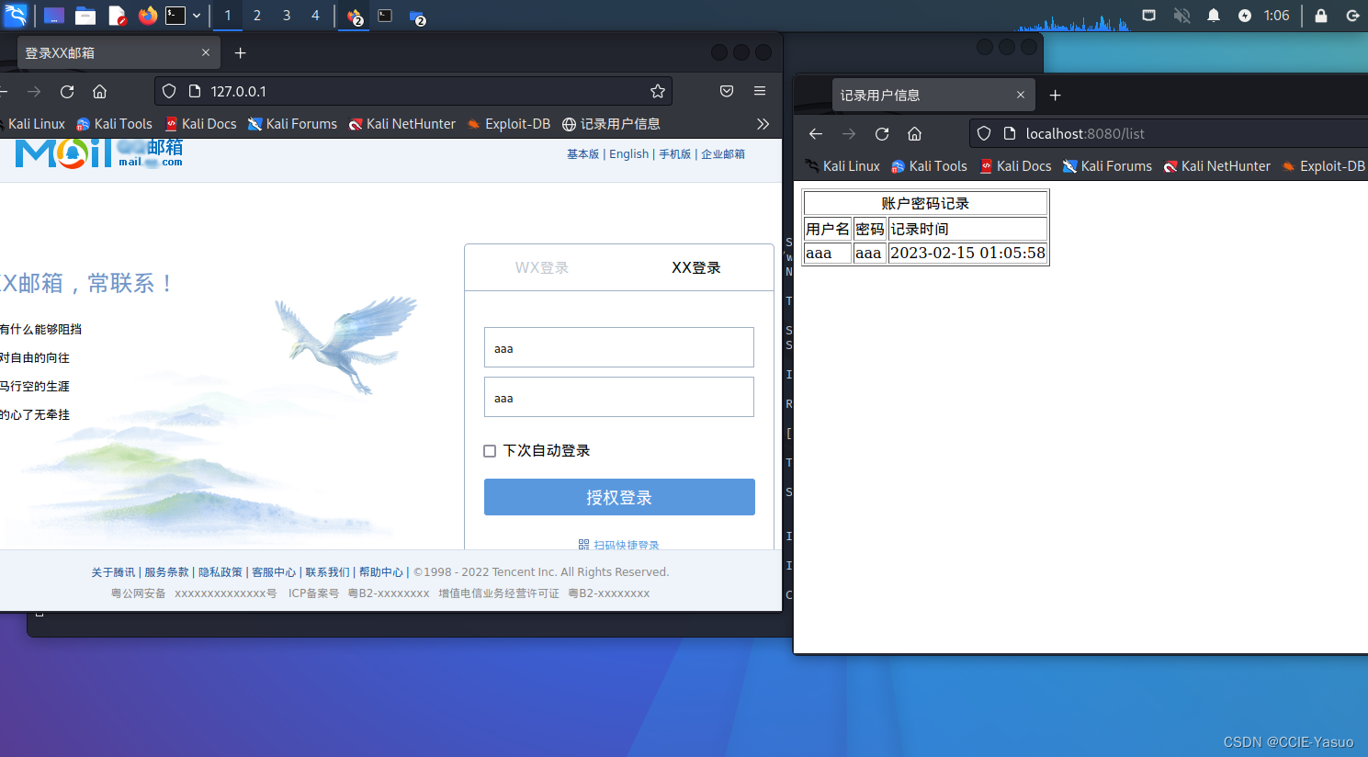Open the 客服中心 footer link
This screenshot has height=757, width=1368.
pyautogui.click(x=274, y=572)
